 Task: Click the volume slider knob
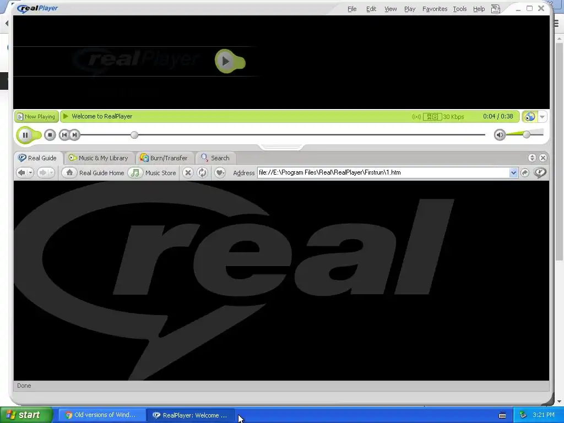pyautogui.click(x=527, y=134)
